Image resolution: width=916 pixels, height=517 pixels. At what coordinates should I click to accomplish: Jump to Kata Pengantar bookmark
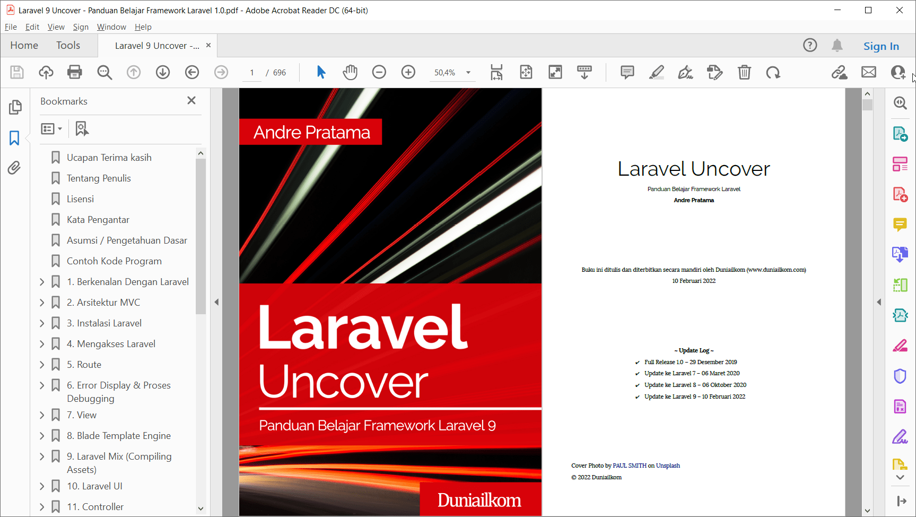pyautogui.click(x=98, y=220)
